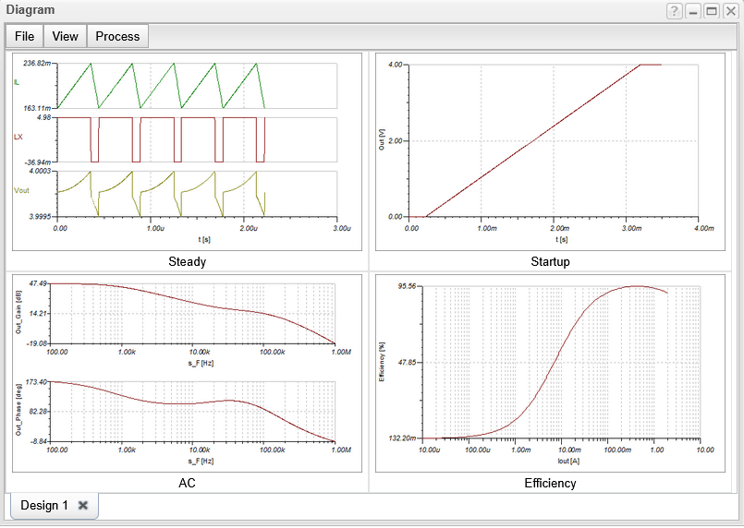Close the Diagram window
This screenshot has width=744, height=528.
[x=730, y=11]
